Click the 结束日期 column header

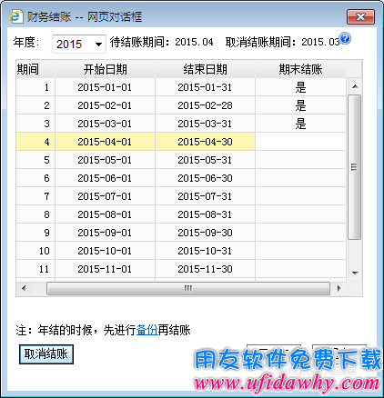click(205, 69)
